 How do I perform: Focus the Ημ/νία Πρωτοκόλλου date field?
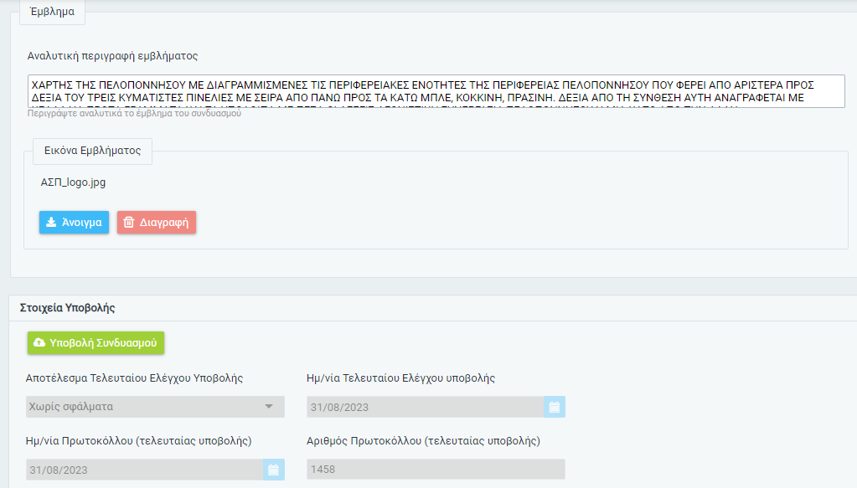(142, 470)
